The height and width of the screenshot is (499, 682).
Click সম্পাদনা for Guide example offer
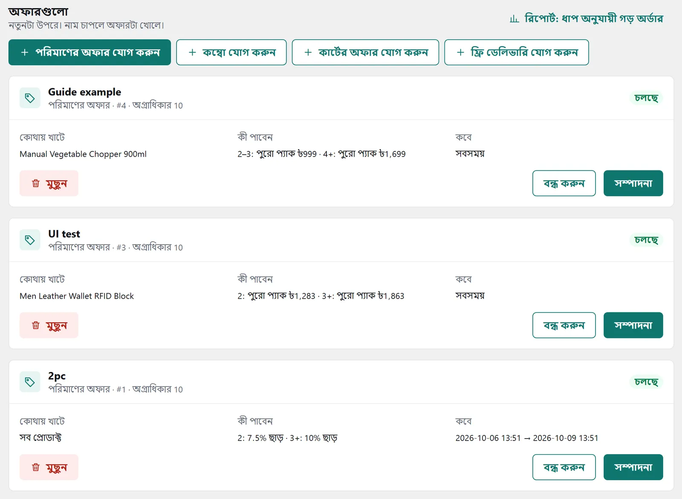[x=633, y=183]
